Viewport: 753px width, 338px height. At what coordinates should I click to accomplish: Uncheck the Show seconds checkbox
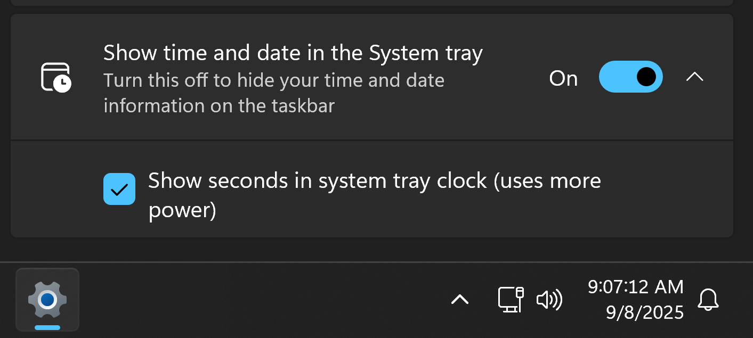(119, 189)
